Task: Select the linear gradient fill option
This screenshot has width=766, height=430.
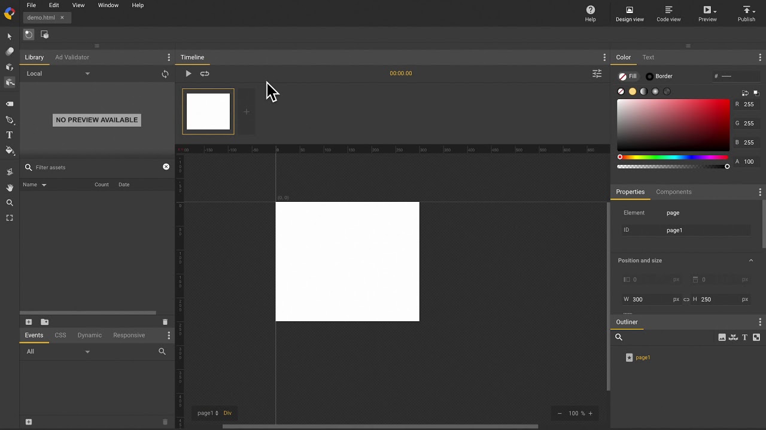Action: [x=644, y=91]
